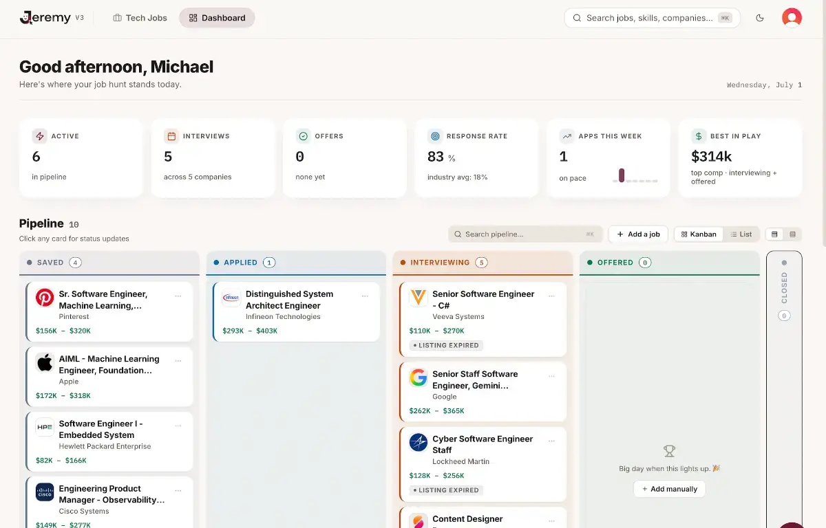Open Cyber Software Engineer Staff card
Viewport: 826px width, 528px height.
(483, 464)
